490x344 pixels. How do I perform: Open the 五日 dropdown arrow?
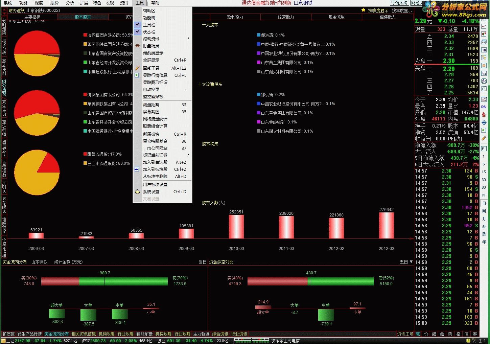(411, 262)
